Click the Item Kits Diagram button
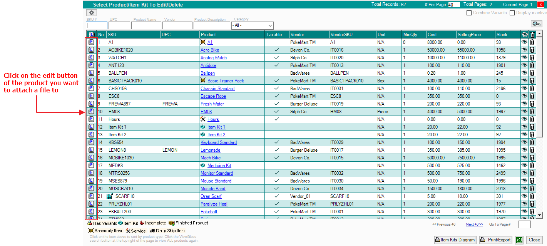Screen dimensions: 547x246 point(455,240)
